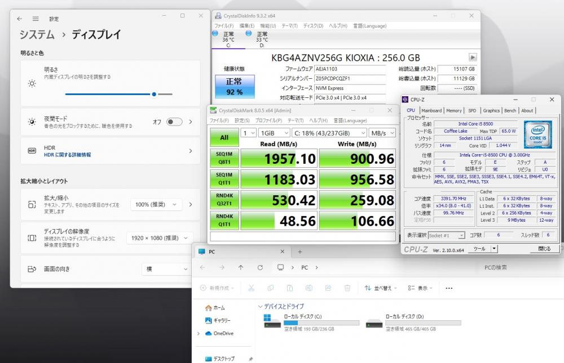This screenshot has width=564, height=363.
Task: Click the 正常 92% health status button
Action: pyautogui.click(x=235, y=87)
